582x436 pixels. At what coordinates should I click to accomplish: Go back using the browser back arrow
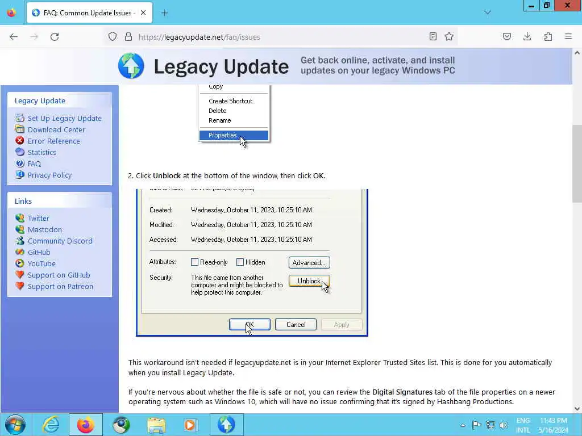(14, 37)
